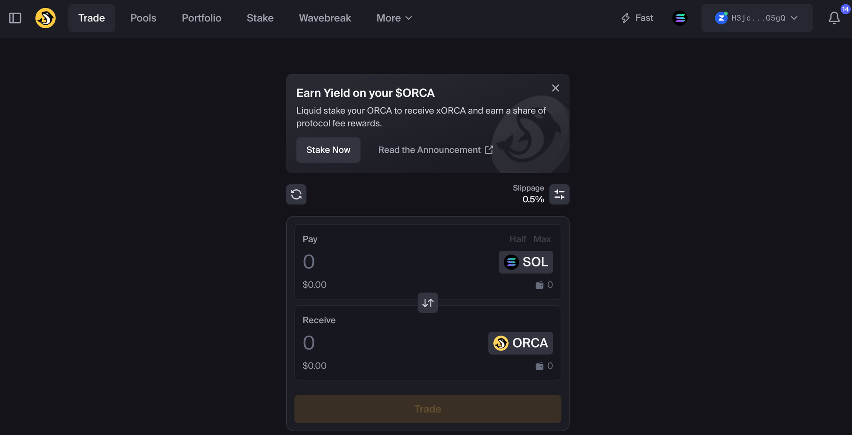Open the ORCA token selector
This screenshot has height=435, width=852.
pyautogui.click(x=520, y=343)
